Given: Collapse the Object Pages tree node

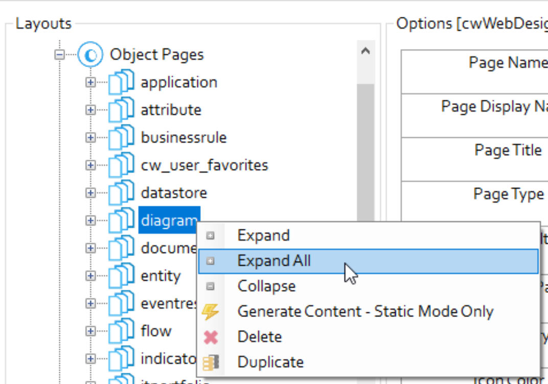Looking at the screenshot, I should [60, 55].
